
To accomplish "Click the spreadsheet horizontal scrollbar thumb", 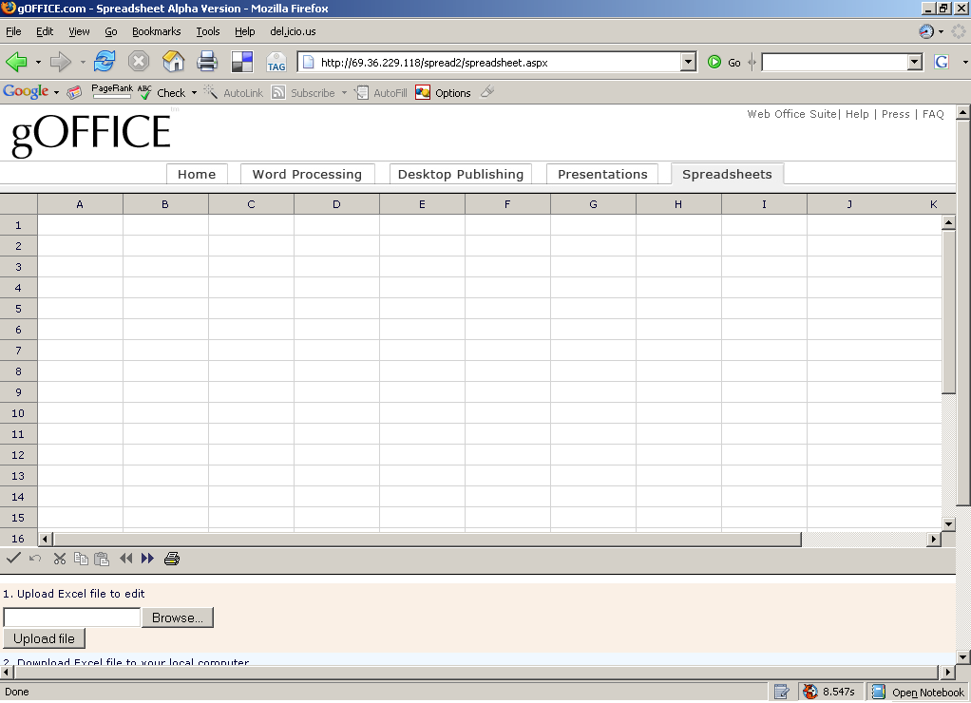I will (427, 539).
